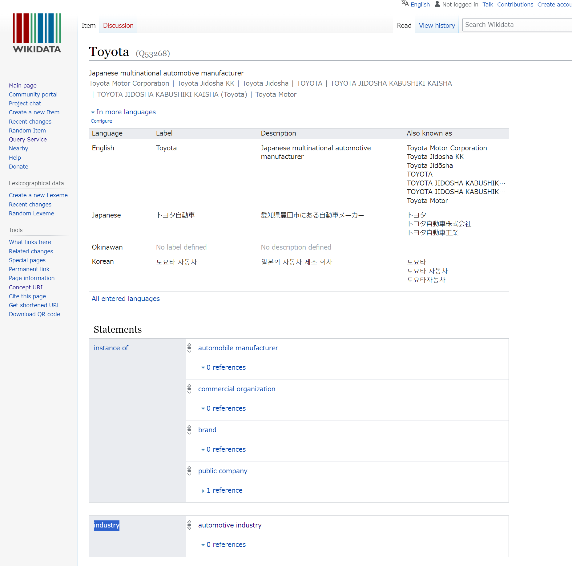This screenshot has width=572, height=566.
Task: Expand references under commercial organization
Action: pos(224,408)
